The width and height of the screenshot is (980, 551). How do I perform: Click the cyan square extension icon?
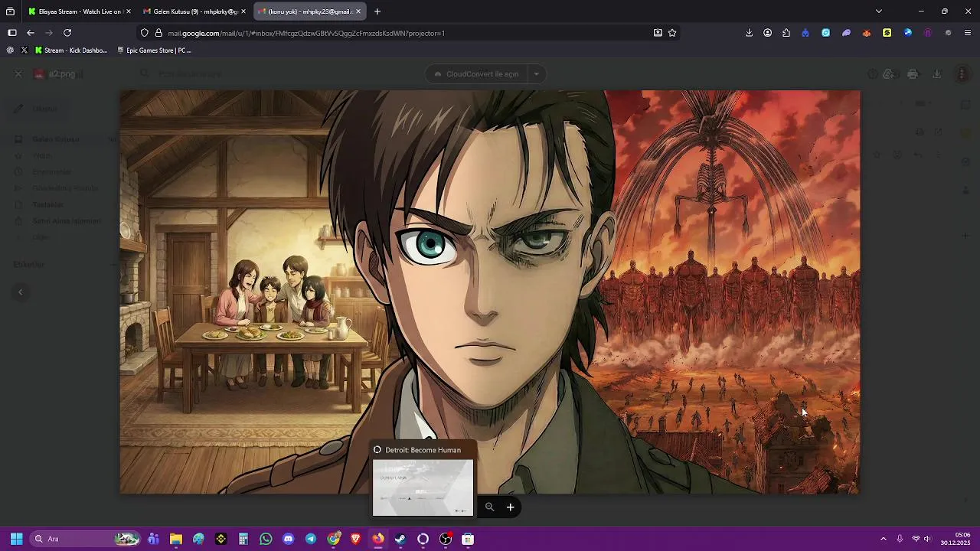826,33
